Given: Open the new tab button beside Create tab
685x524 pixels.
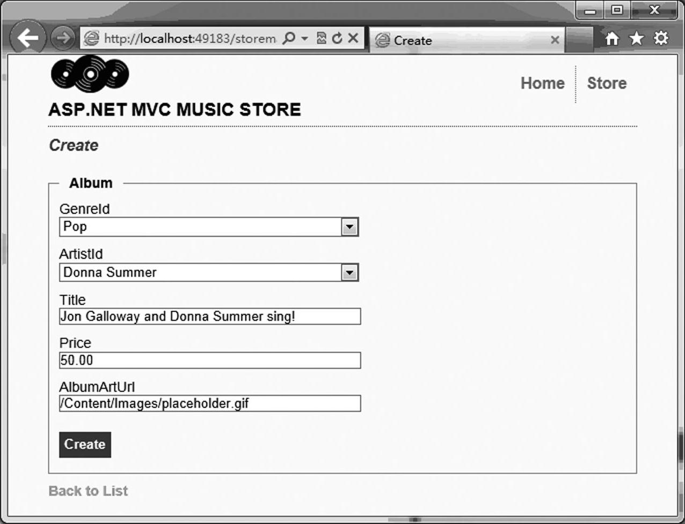Looking at the screenshot, I should [579, 40].
